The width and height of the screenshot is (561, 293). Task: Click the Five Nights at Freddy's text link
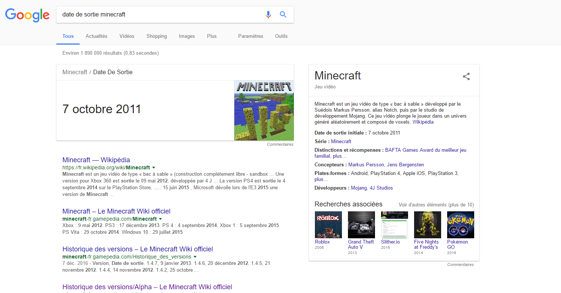pyautogui.click(x=426, y=244)
